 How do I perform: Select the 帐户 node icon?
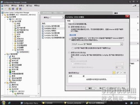15,37
